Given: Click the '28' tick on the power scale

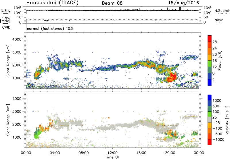Looking at the screenshot, I should [214, 42].
